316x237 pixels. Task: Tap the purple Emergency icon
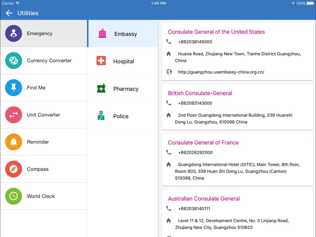[x=14, y=33]
